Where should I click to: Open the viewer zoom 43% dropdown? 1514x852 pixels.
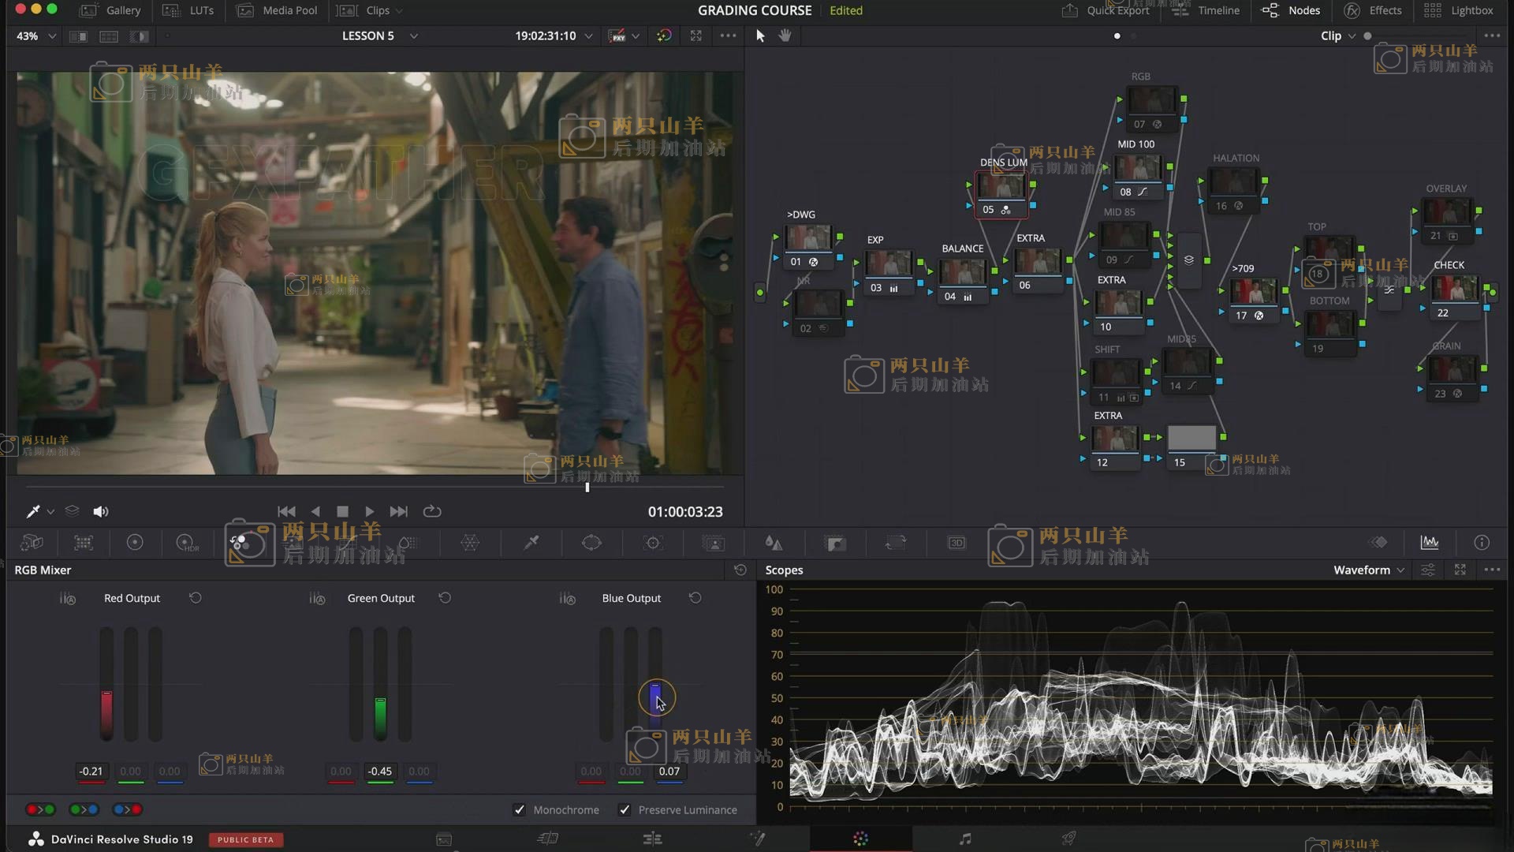pos(36,35)
